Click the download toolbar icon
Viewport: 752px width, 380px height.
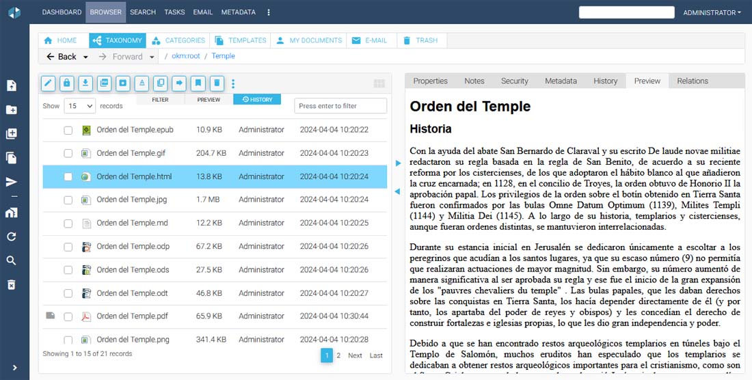[85, 83]
